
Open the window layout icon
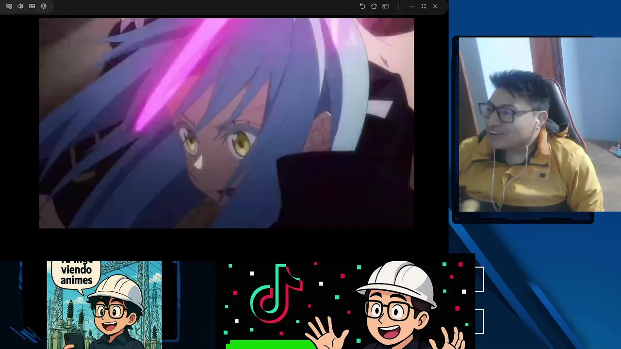click(x=386, y=6)
